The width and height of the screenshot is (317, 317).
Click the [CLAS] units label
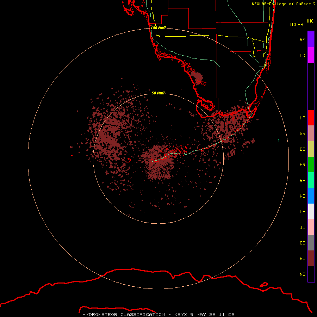coord(298,24)
